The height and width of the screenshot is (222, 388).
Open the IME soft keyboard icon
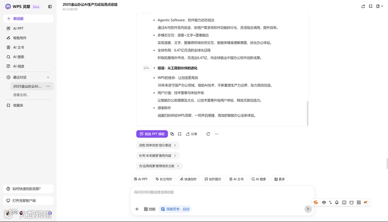click(x=344, y=202)
